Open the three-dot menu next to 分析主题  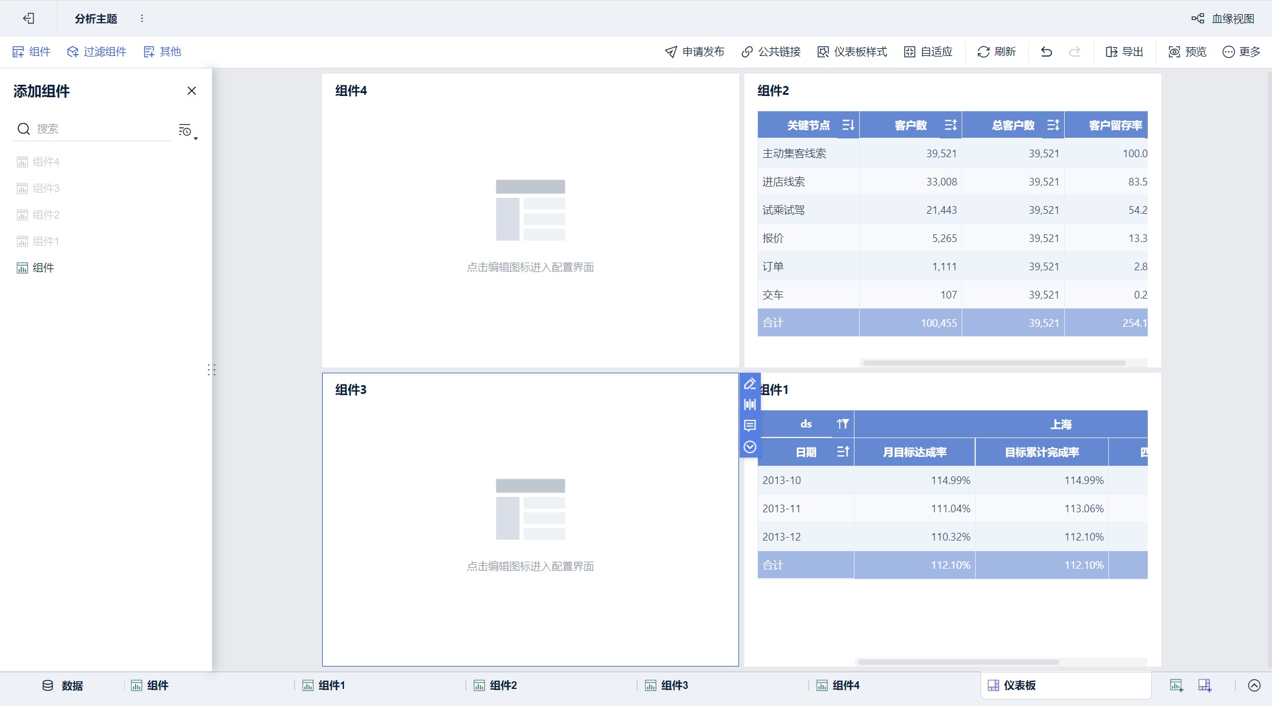142,18
